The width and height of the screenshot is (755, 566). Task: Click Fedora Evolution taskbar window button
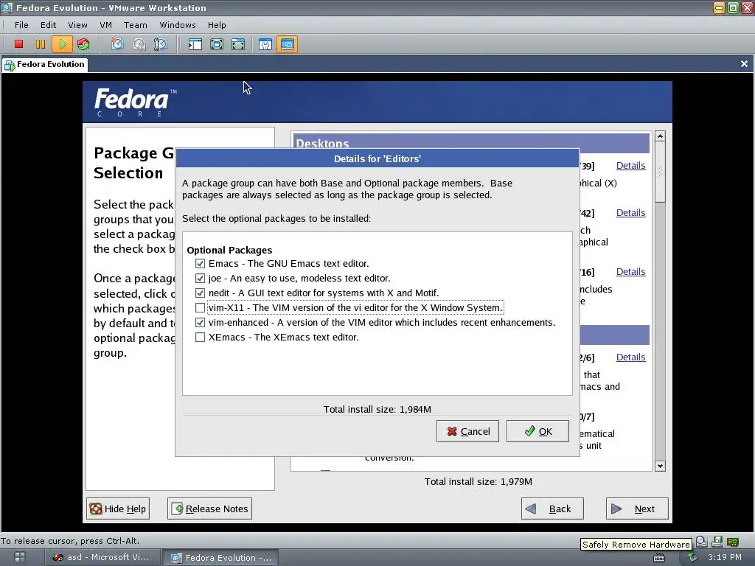tap(221, 557)
